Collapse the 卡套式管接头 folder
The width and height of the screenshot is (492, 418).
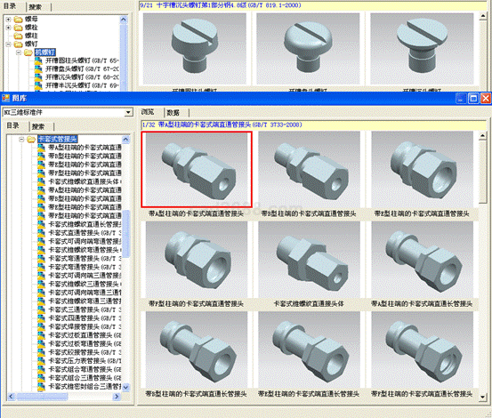pos(21,140)
